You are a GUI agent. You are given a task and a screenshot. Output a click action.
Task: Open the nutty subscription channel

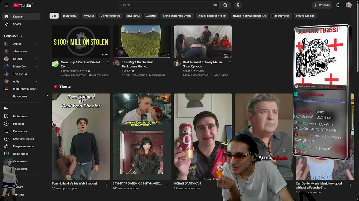coord(21,82)
